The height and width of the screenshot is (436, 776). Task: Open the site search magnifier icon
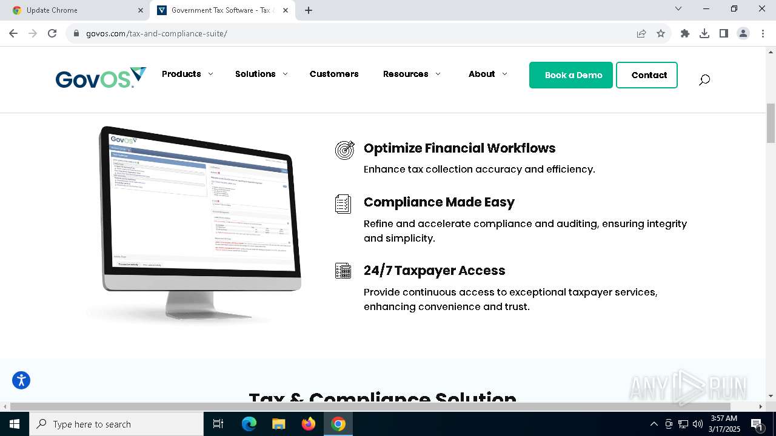pyautogui.click(x=704, y=79)
